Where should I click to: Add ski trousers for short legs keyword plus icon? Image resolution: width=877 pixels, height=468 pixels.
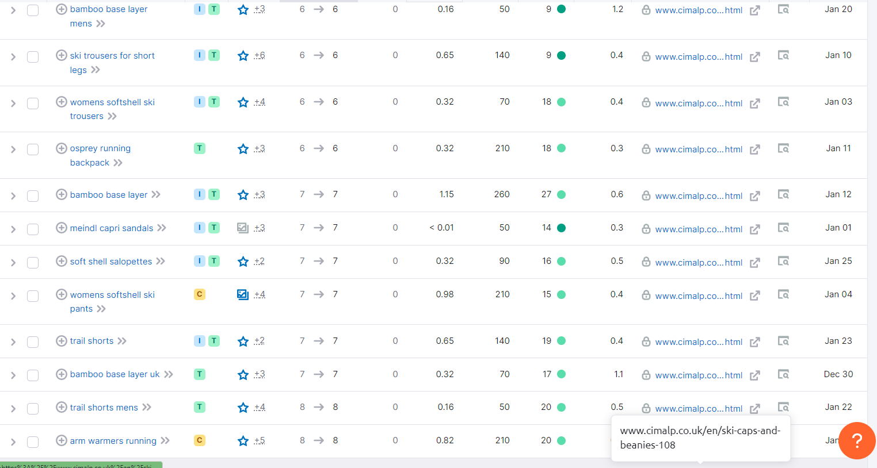click(62, 55)
